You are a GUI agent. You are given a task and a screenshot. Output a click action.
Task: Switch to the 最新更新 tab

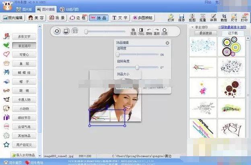tap(206, 33)
